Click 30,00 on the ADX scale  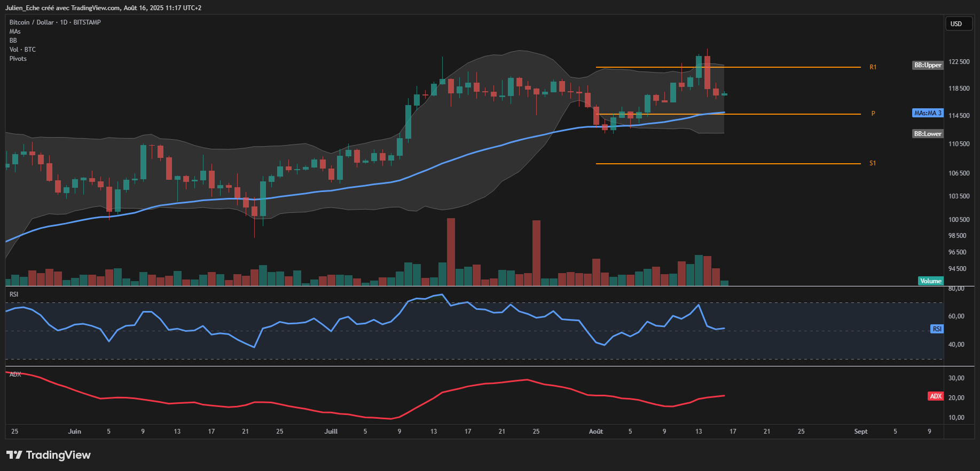click(x=957, y=378)
